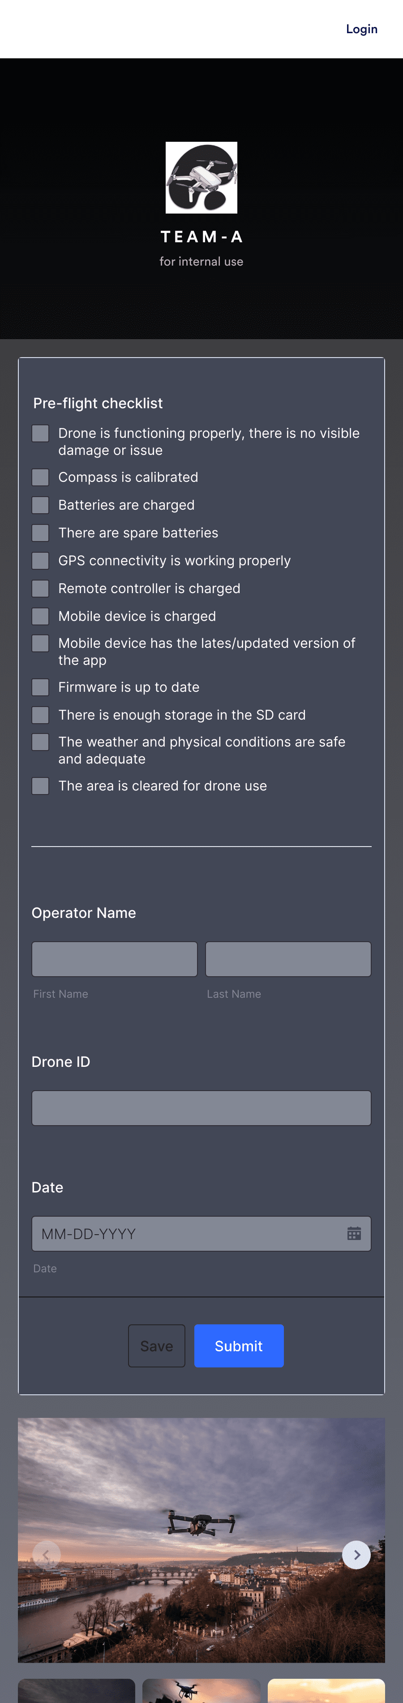Click the previous carousel arrow
Screen dimensions: 403x1703
pos(46,1555)
